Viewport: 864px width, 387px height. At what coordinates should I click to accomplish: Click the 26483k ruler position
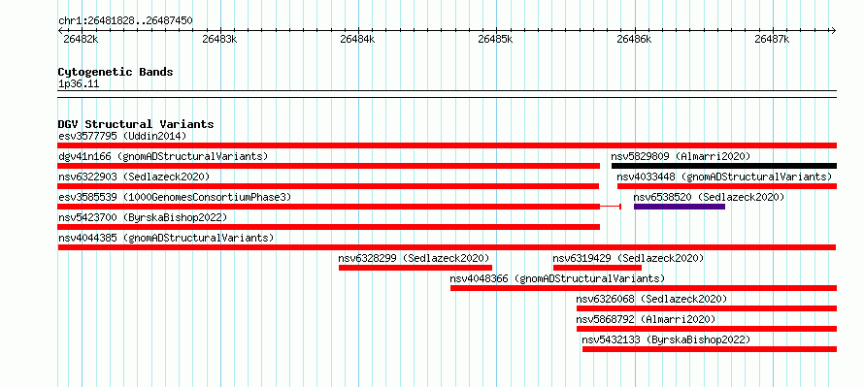pyautogui.click(x=219, y=39)
